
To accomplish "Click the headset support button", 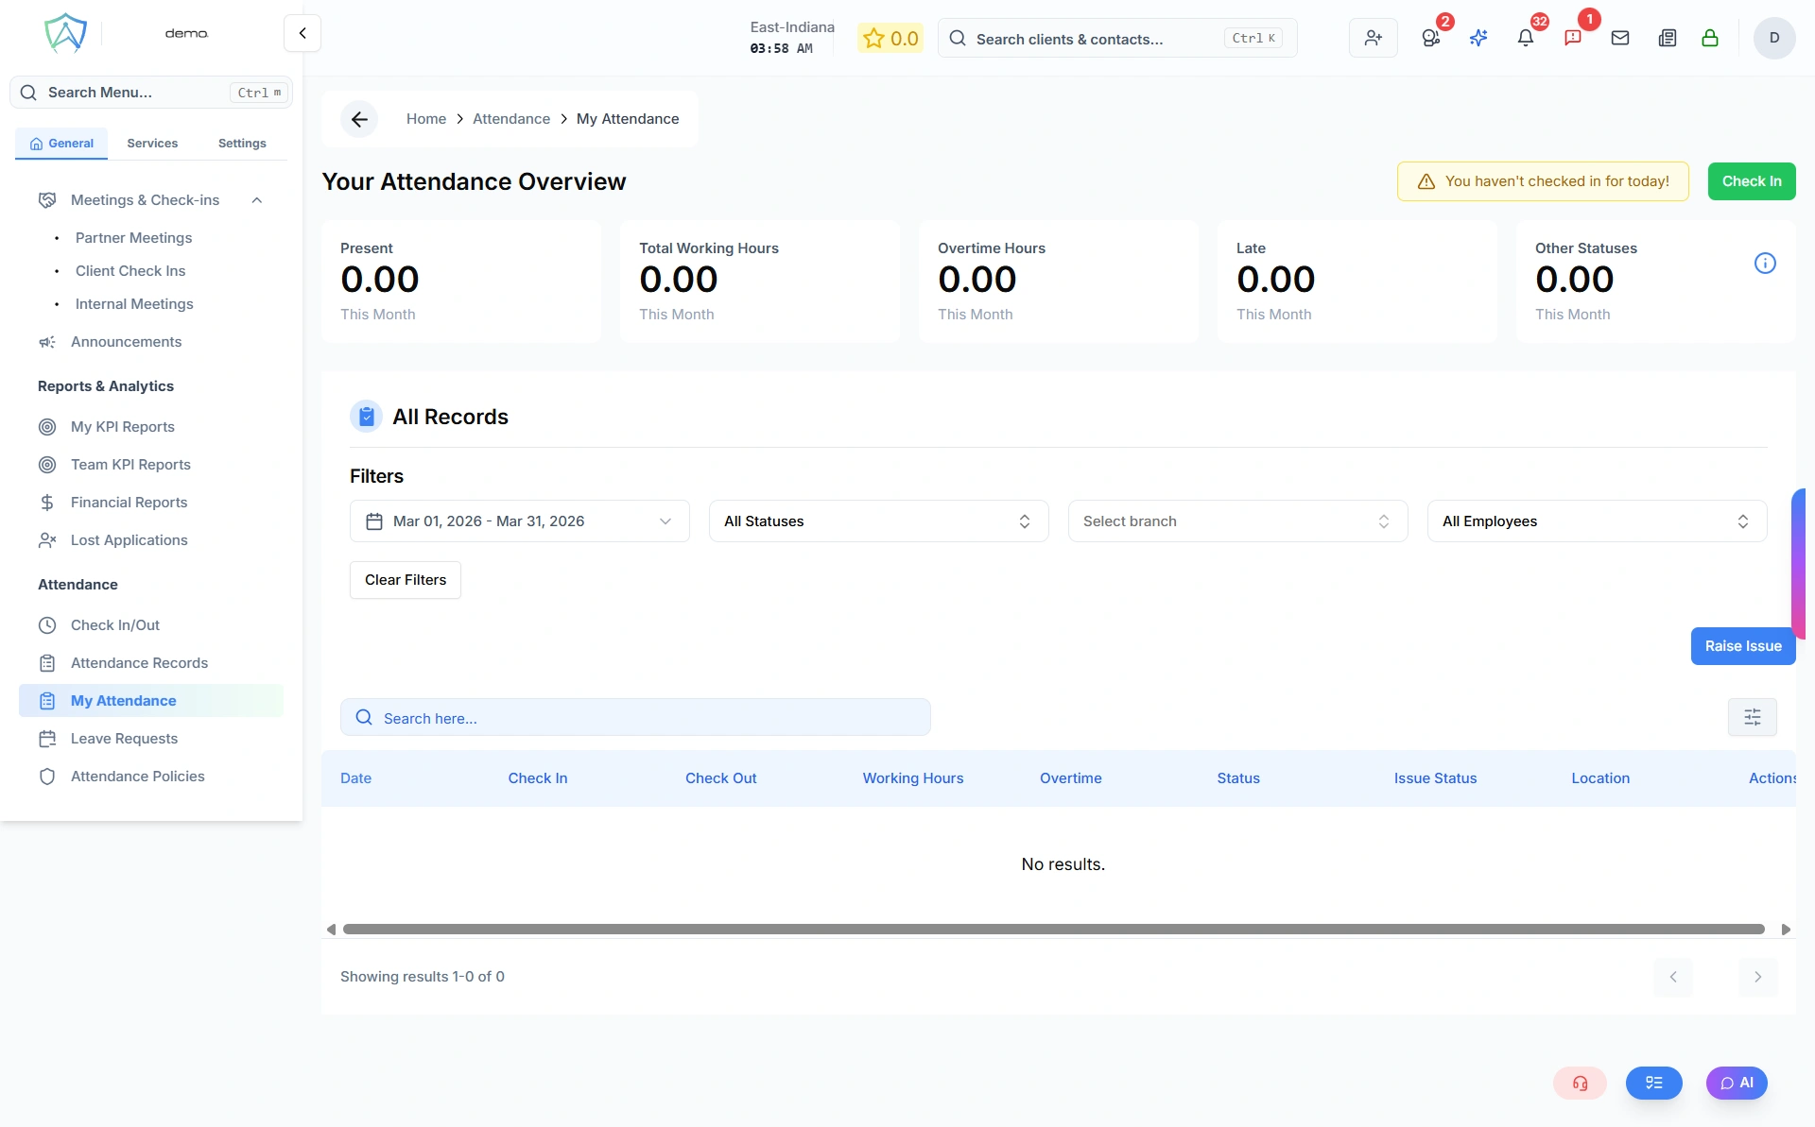I will pyautogui.click(x=1580, y=1083).
